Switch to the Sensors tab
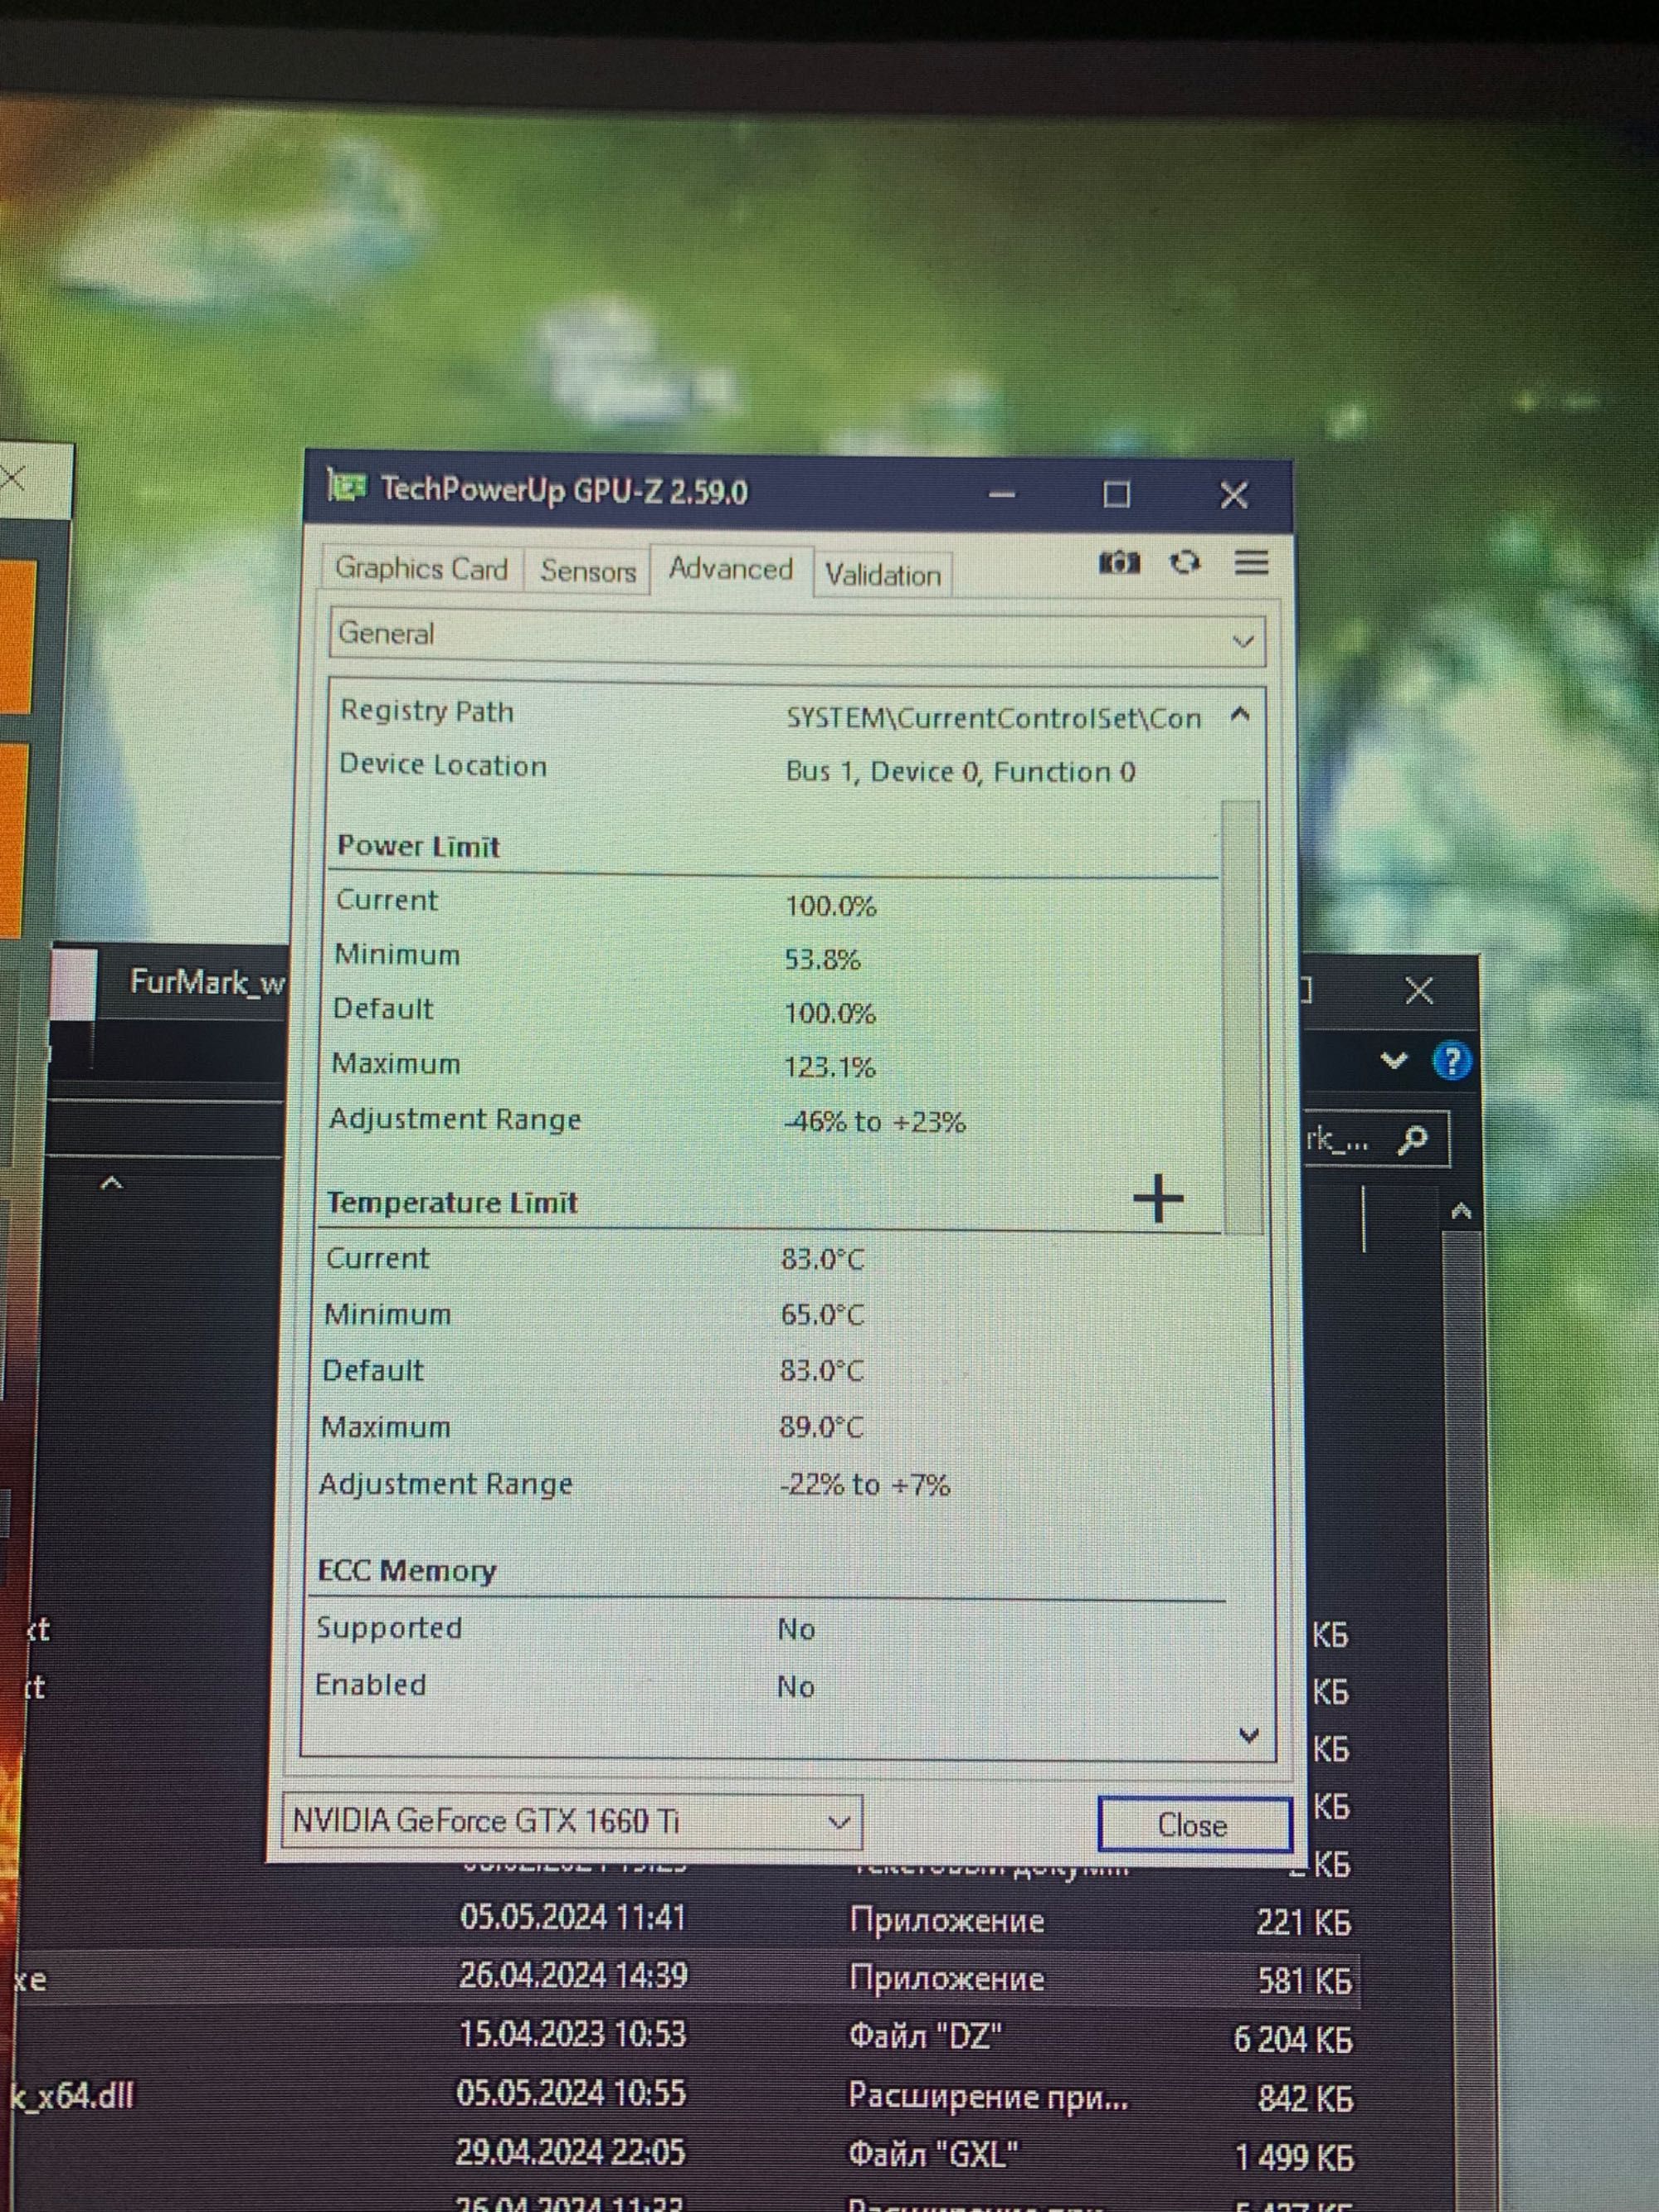The width and height of the screenshot is (1659, 2212). (x=588, y=571)
